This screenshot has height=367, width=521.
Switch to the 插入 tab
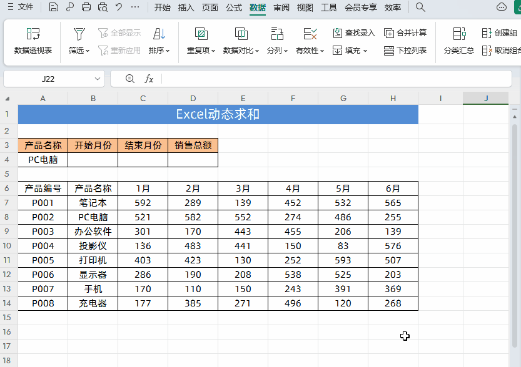click(x=186, y=7)
